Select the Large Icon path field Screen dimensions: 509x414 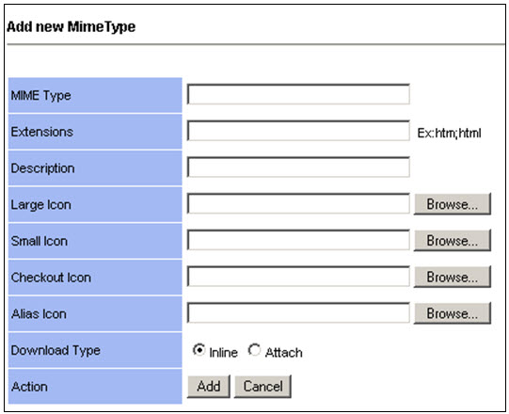298,203
